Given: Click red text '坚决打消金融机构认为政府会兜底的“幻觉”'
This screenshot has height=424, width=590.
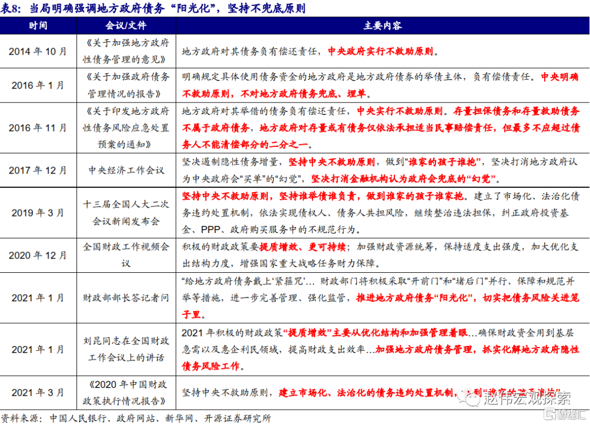Looking at the screenshot, I should (403, 178).
